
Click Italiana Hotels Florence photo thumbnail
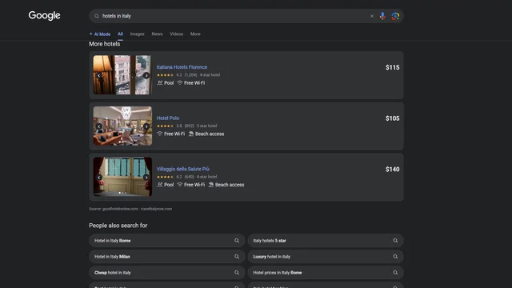click(x=122, y=74)
